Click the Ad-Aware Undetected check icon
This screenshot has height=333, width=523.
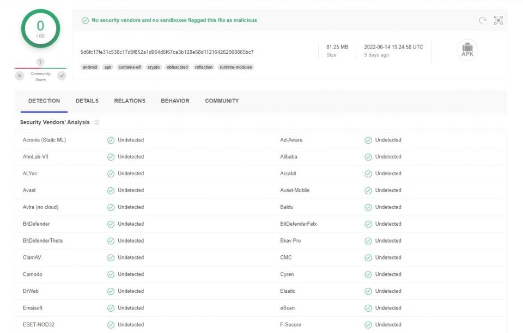(368, 140)
